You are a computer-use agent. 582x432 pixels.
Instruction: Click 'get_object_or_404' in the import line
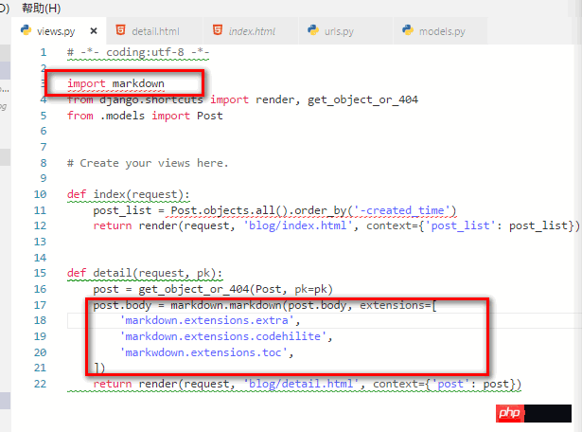click(362, 99)
